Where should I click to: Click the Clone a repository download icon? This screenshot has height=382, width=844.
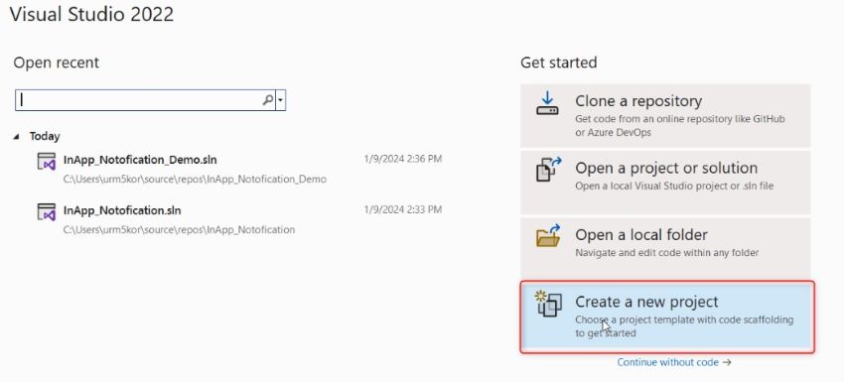pos(547,103)
